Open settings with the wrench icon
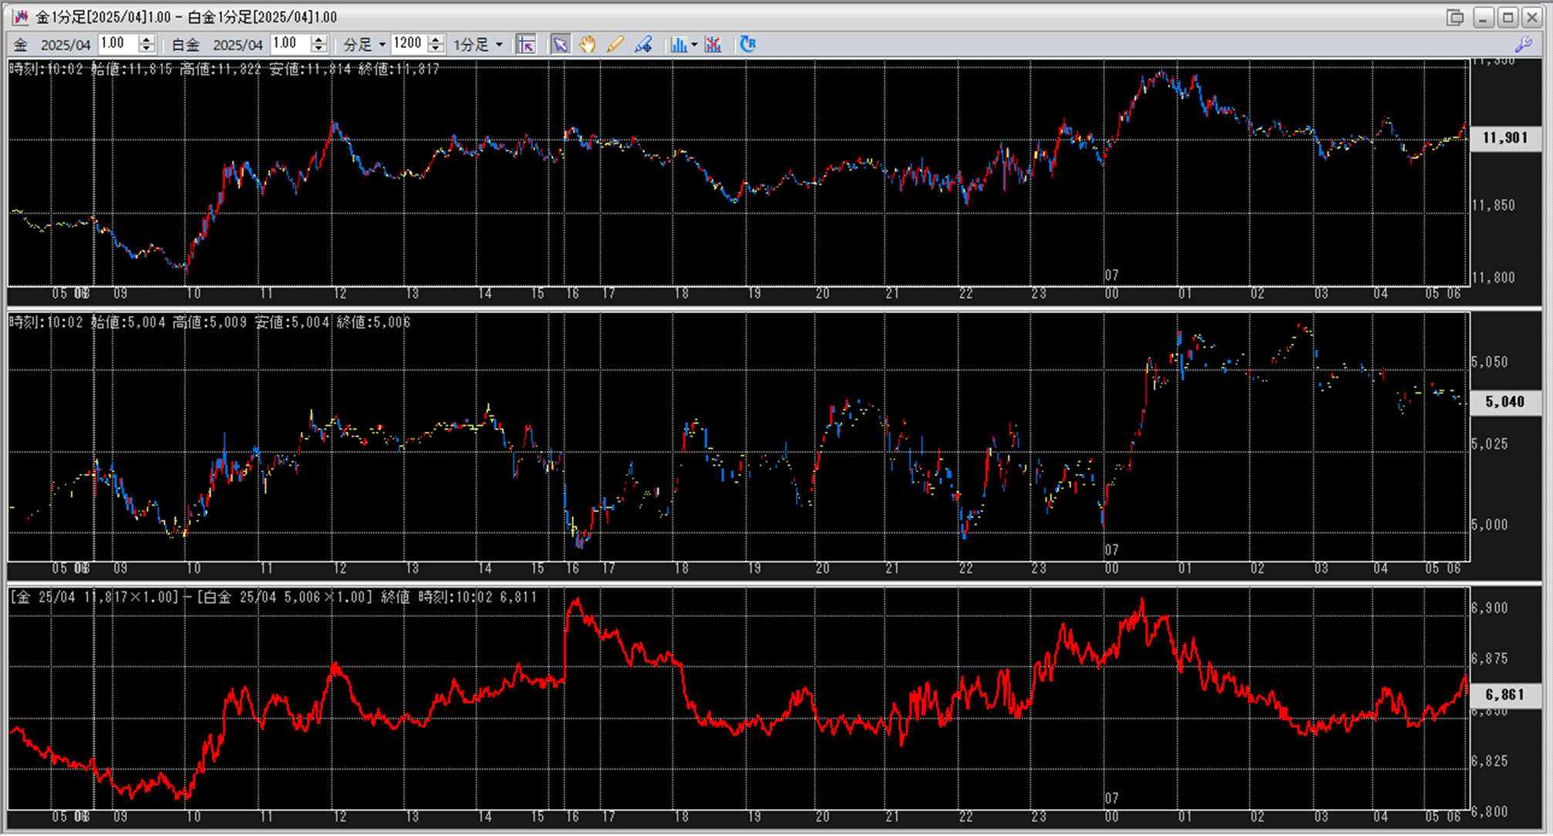The height and width of the screenshot is (836, 1553). (x=1524, y=45)
